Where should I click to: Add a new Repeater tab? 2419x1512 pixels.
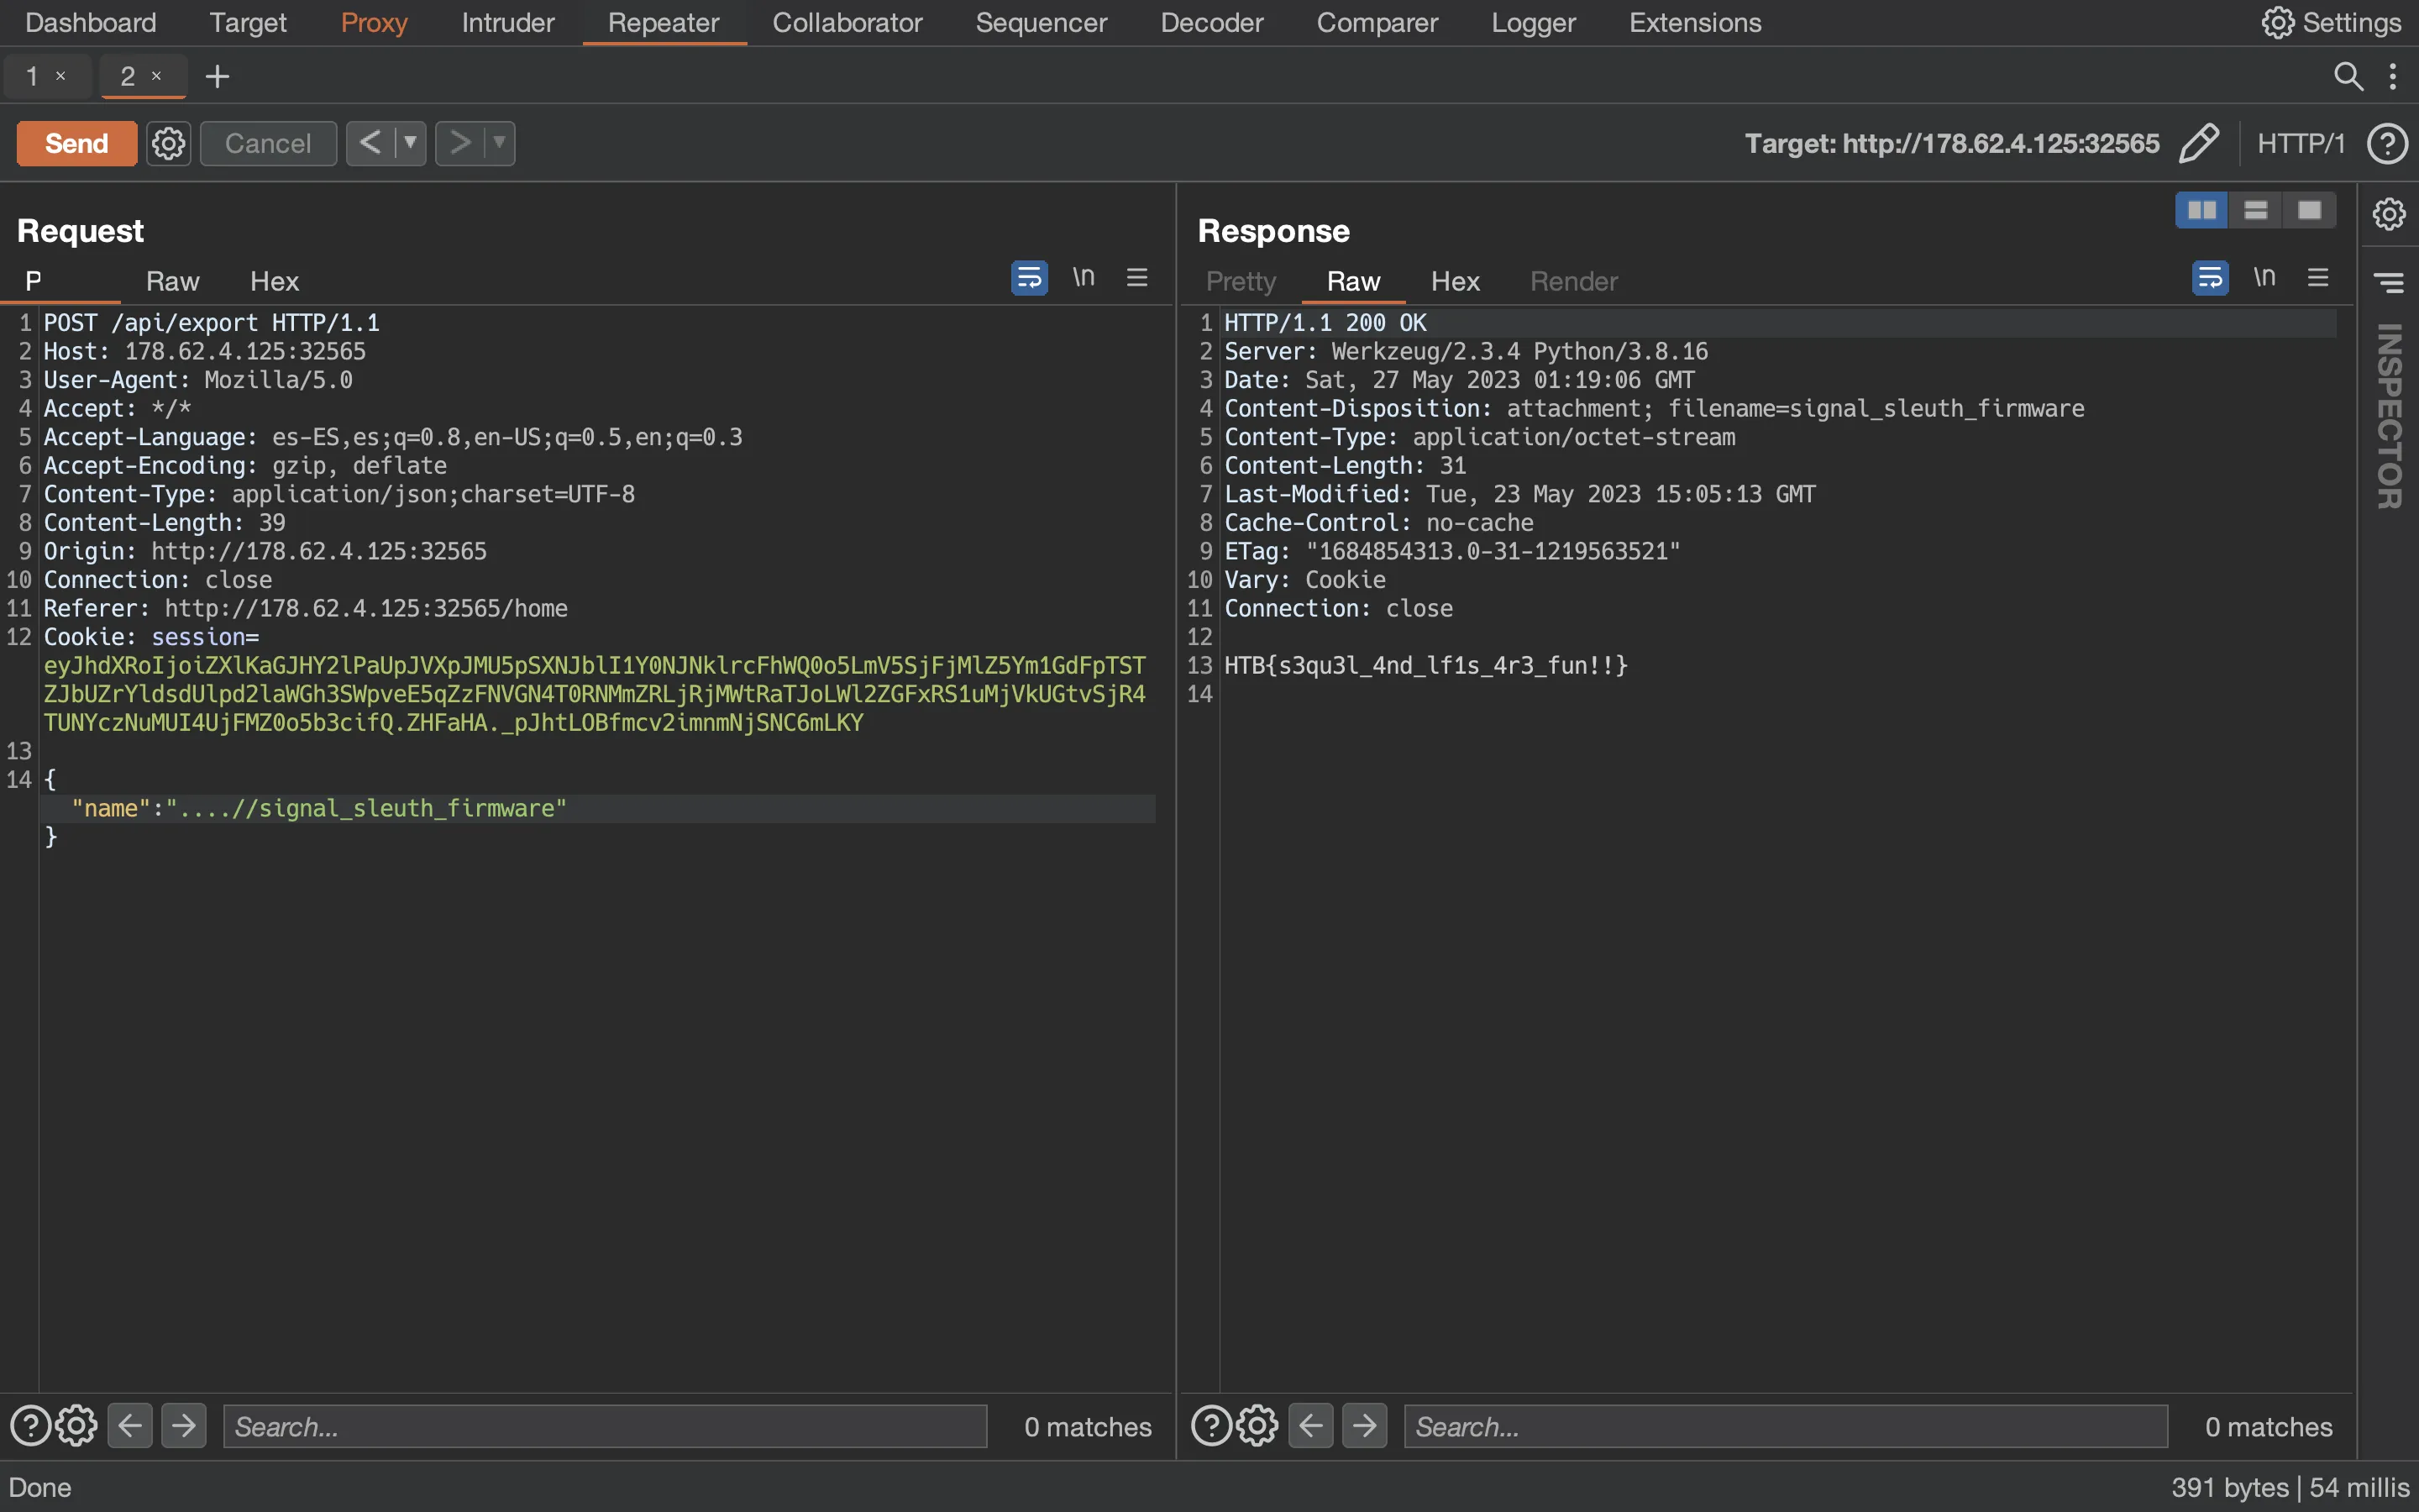(x=217, y=76)
